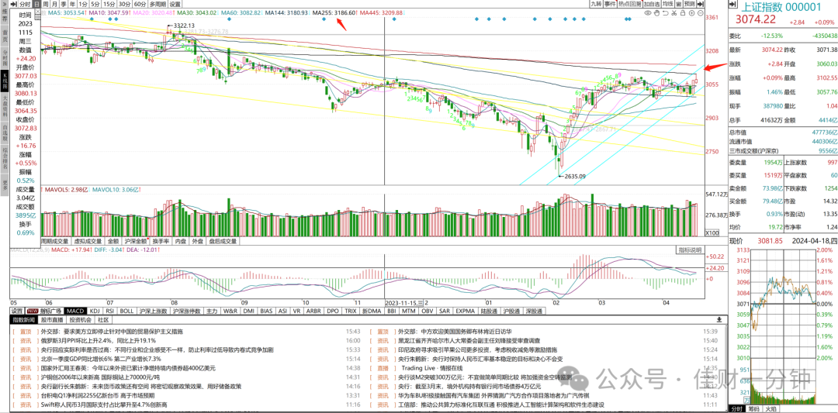Select 周 weekly period tab
Screen dimensions: 838x413
[x=46, y=4]
